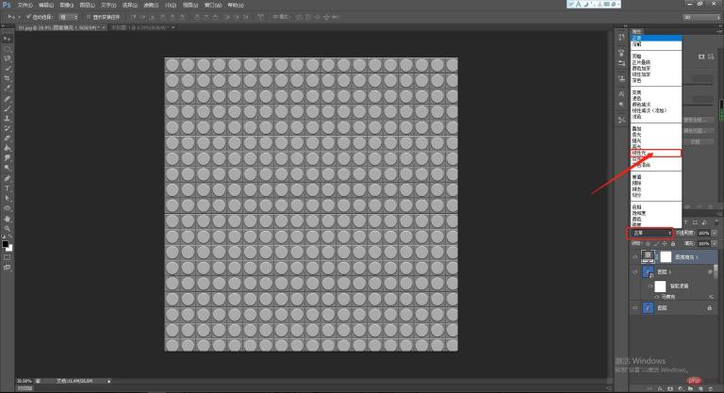Open the auto-select target dropdown in options bar
This screenshot has width=724, height=393.
(69, 17)
